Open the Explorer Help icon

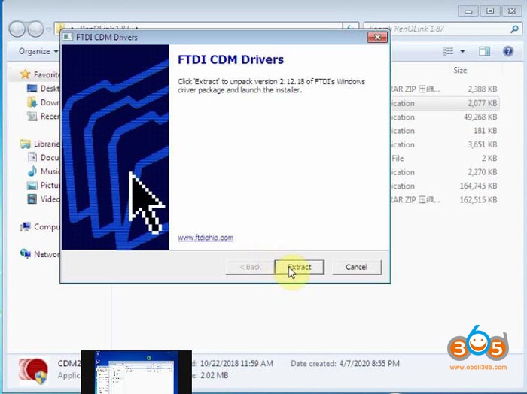pos(508,51)
